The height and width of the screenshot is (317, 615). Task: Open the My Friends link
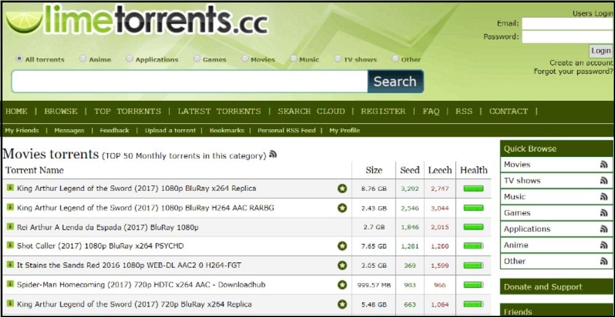coord(22,130)
